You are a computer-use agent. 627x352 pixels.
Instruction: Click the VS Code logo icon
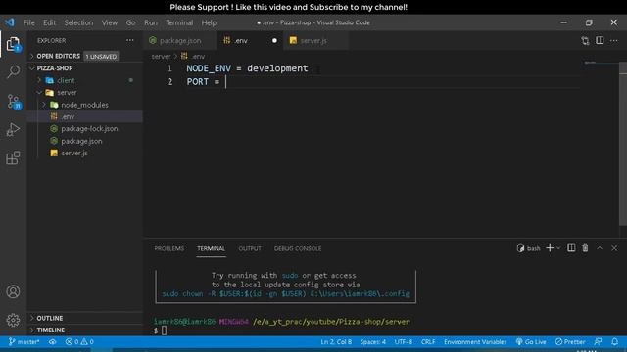pyautogui.click(x=10, y=22)
